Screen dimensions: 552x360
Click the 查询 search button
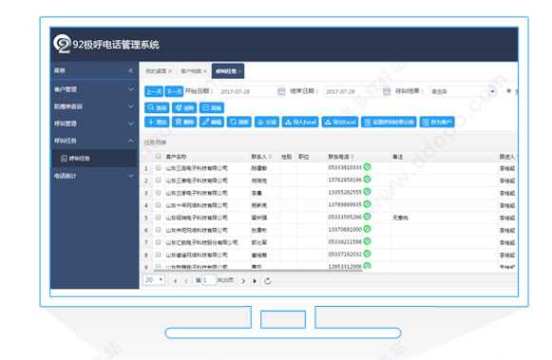coord(157,107)
